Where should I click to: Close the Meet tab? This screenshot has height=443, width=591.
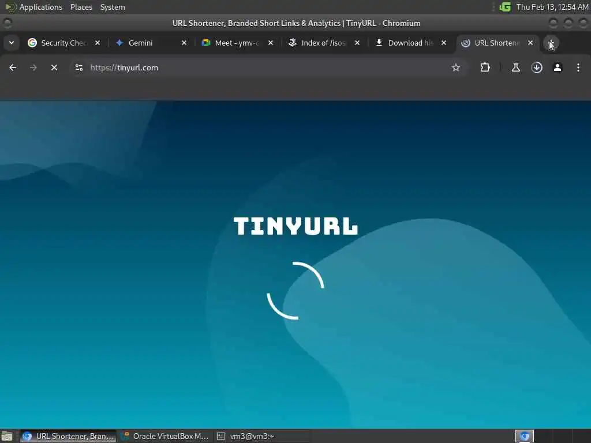[x=271, y=43]
